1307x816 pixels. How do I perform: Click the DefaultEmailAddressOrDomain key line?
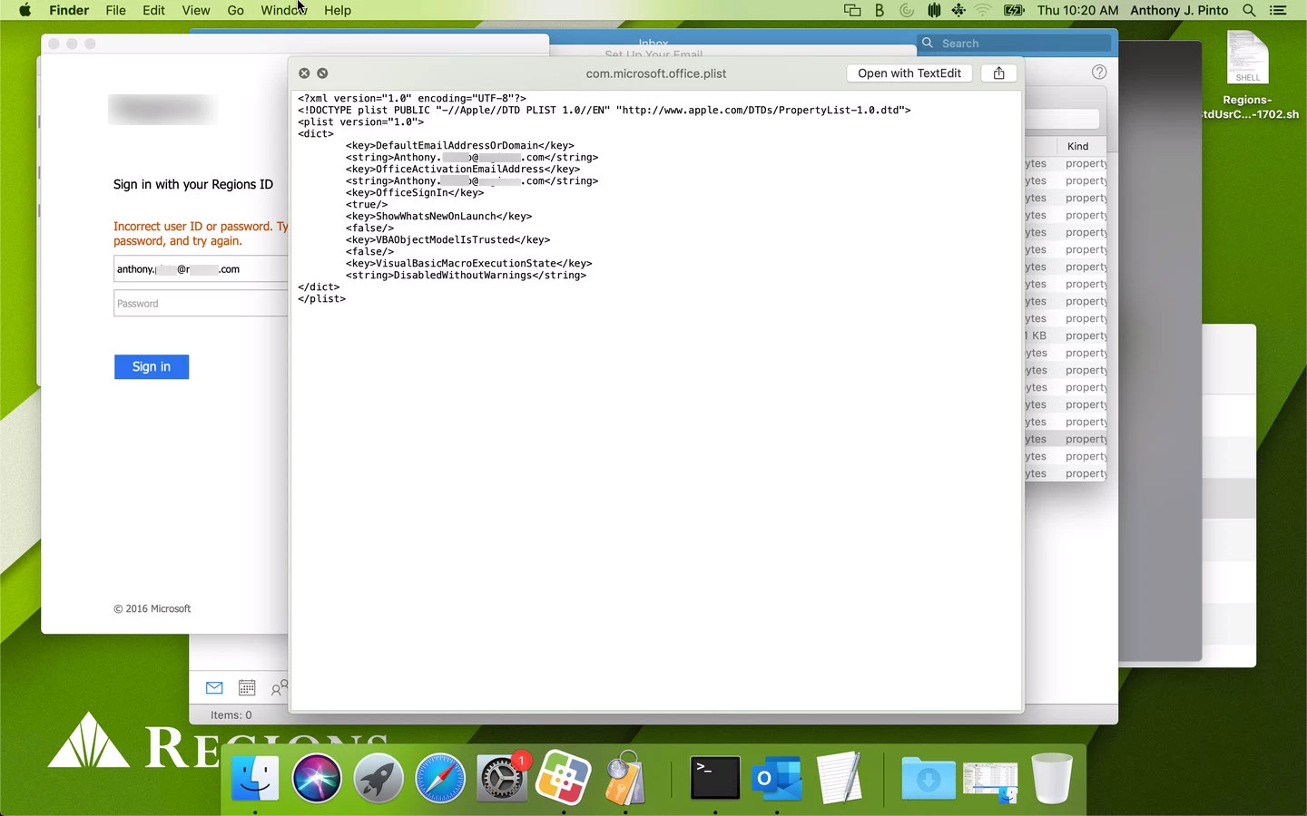459,146
